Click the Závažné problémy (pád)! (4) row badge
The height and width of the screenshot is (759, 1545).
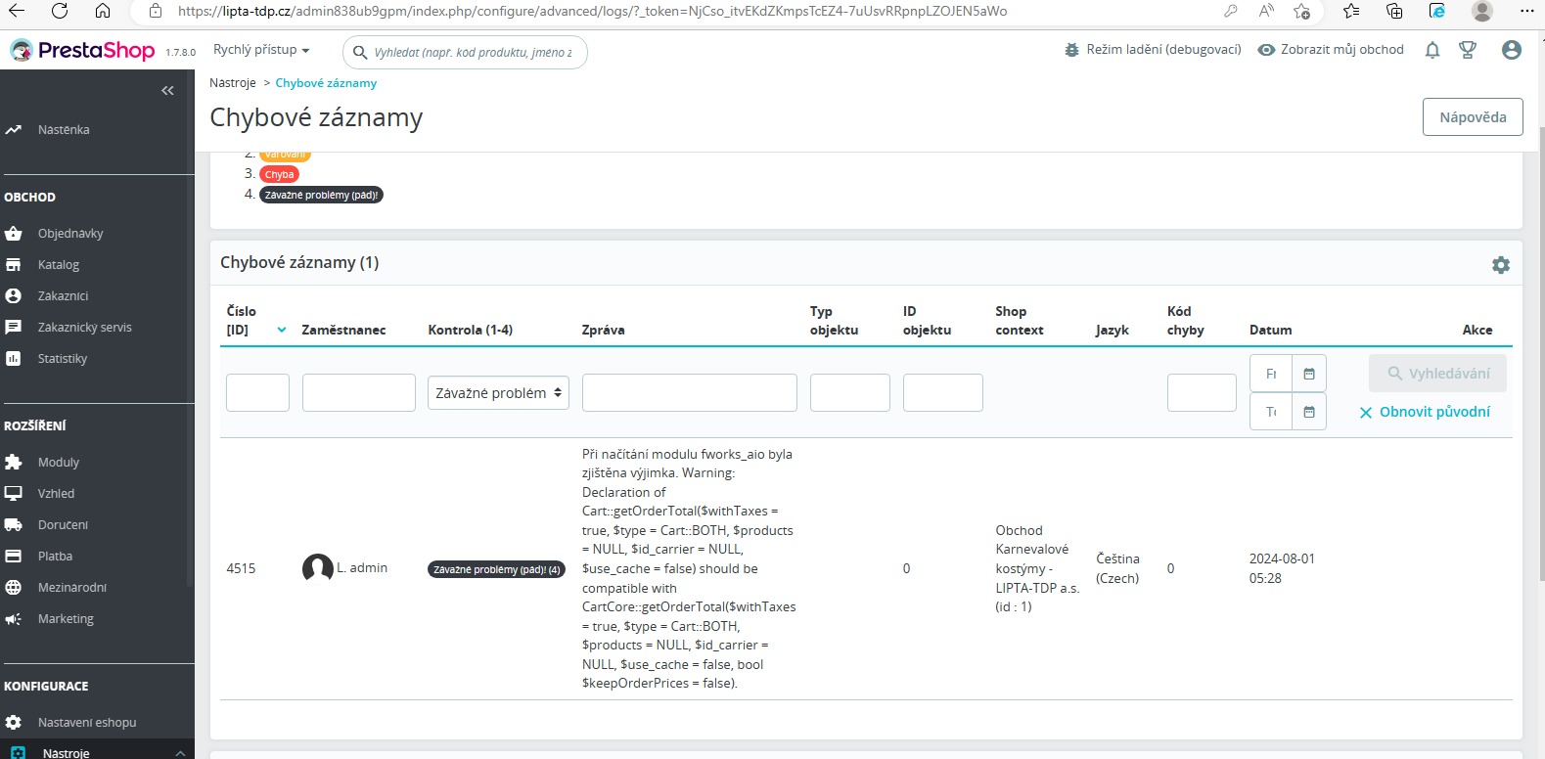[497, 569]
